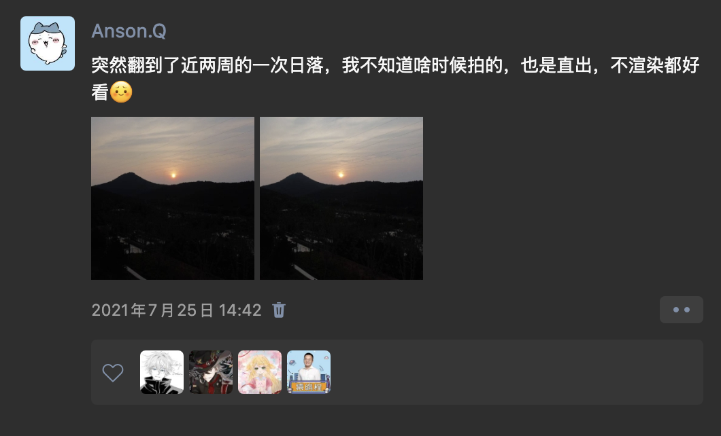Select the first line of post text

pos(395,65)
